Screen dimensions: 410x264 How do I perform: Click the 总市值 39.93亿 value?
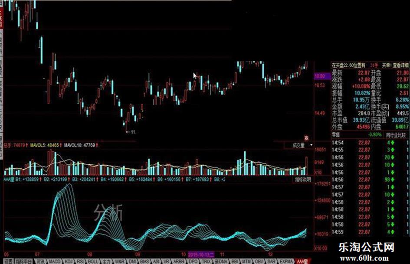[361, 120]
